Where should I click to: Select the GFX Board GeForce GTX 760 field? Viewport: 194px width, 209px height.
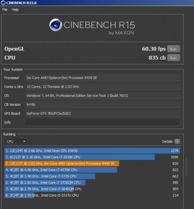click(x=102, y=113)
